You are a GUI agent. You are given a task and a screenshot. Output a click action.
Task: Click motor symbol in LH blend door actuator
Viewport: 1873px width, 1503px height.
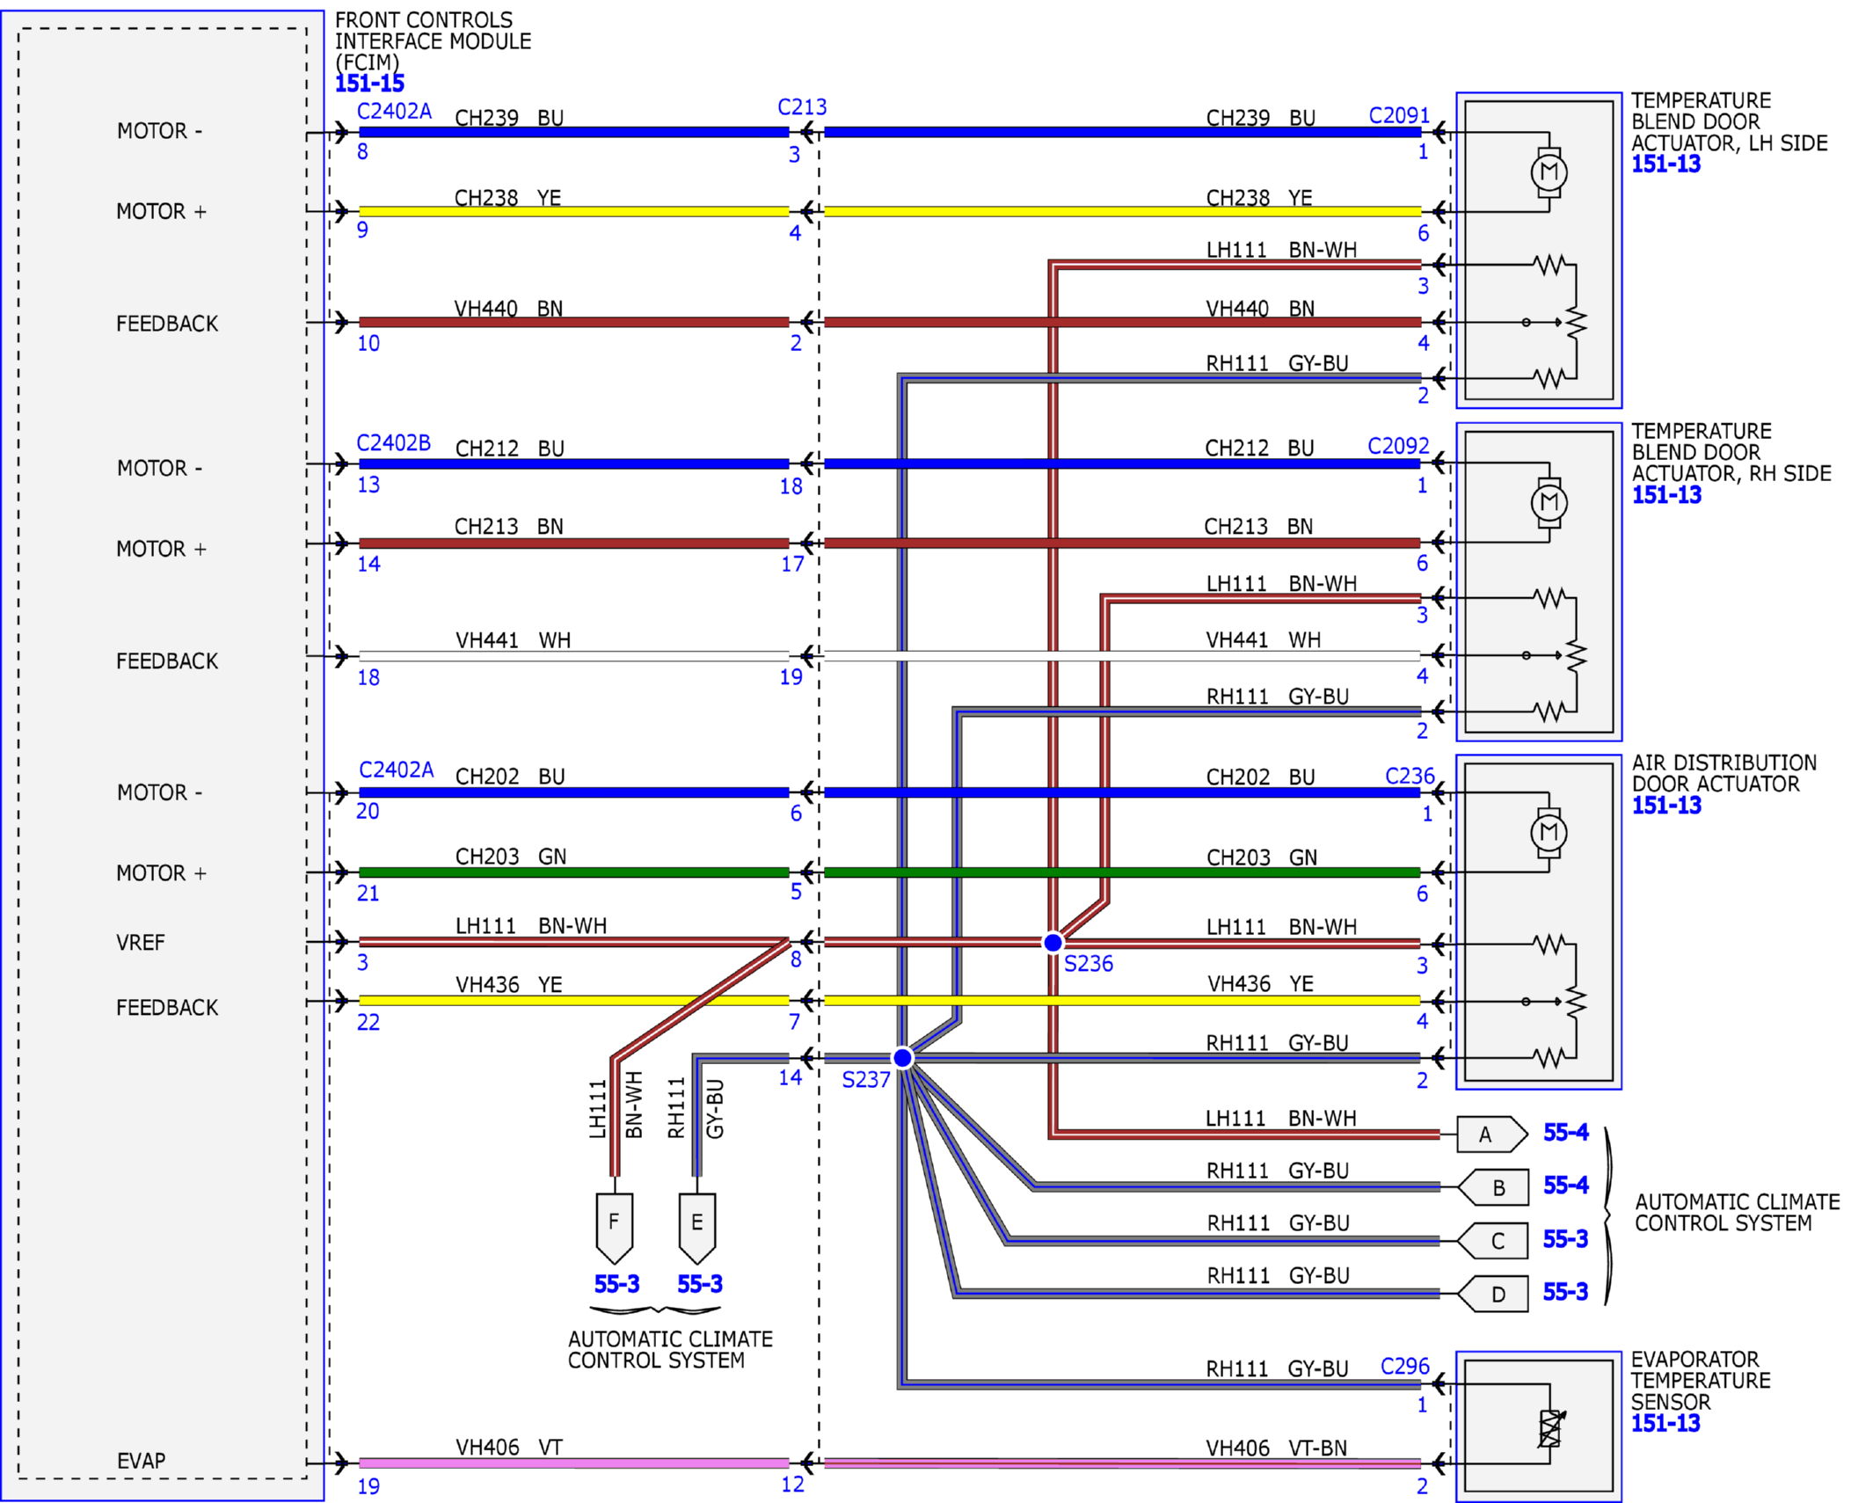[x=1549, y=171]
